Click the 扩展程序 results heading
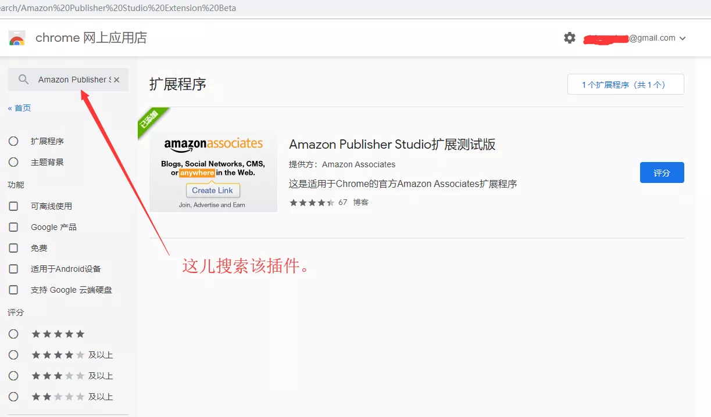This screenshot has width=711, height=417. pos(178,84)
